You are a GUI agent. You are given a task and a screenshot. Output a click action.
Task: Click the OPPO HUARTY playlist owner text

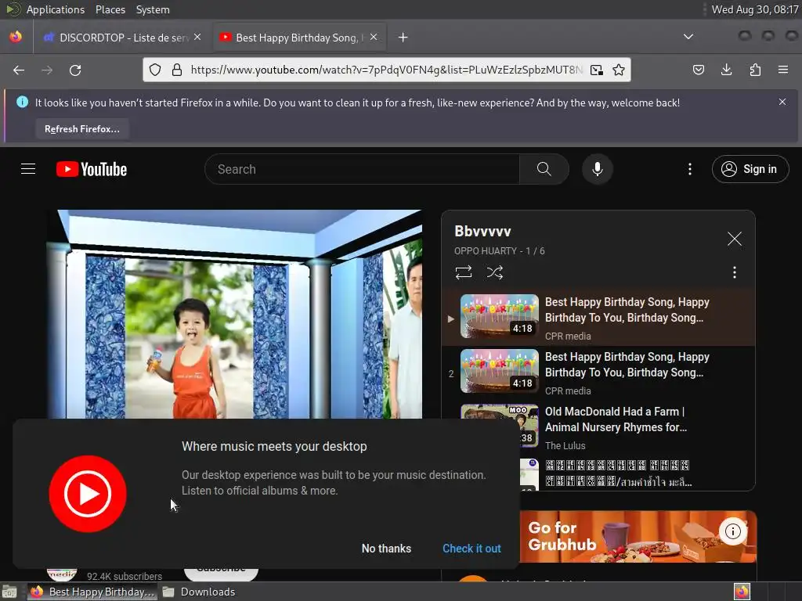[x=486, y=251]
